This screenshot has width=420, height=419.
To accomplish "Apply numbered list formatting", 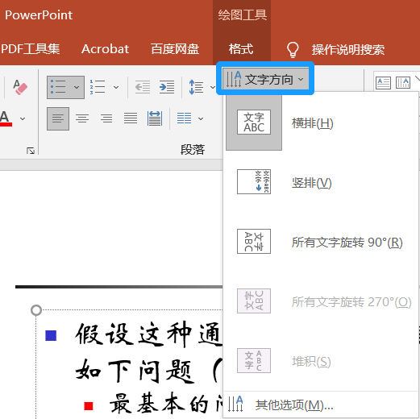I will pyautogui.click(x=98, y=87).
